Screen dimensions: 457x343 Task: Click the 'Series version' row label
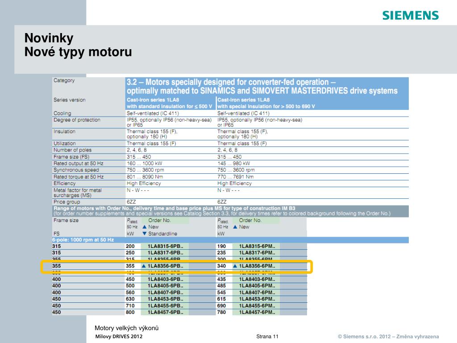tap(69, 100)
